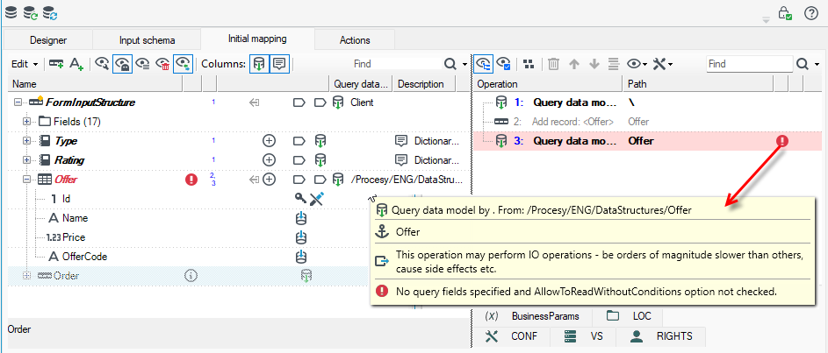The image size is (828, 353).
Task: Click the BusinessParams button
Action: click(532, 316)
